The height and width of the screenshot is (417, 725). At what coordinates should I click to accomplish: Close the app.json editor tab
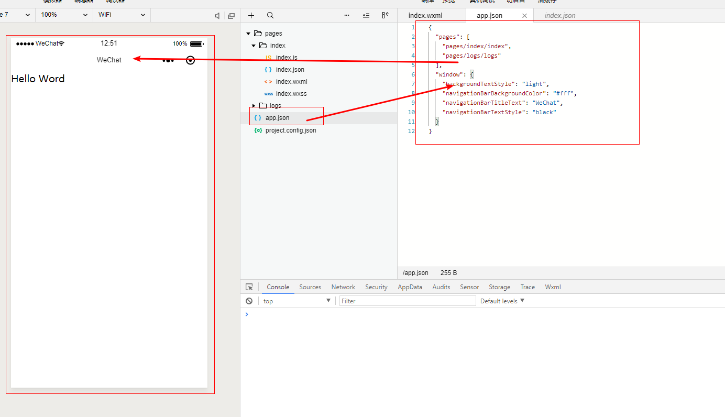click(524, 16)
